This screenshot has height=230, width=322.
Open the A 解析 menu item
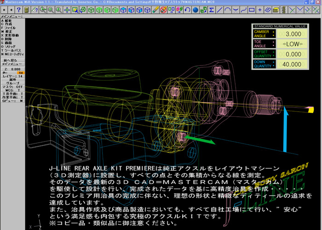(x=6, y=21)
